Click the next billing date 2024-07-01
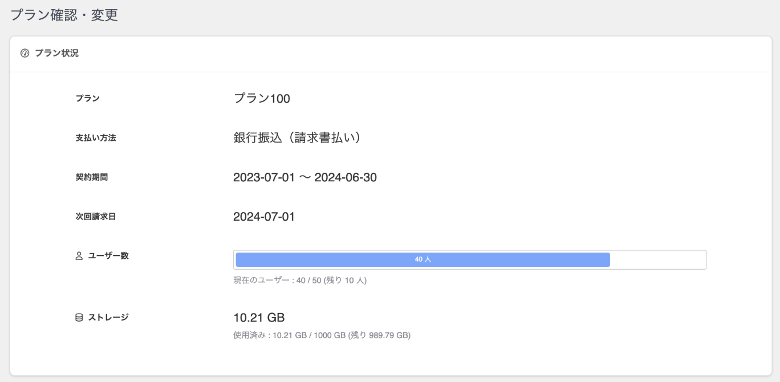 tap(264, 217)
